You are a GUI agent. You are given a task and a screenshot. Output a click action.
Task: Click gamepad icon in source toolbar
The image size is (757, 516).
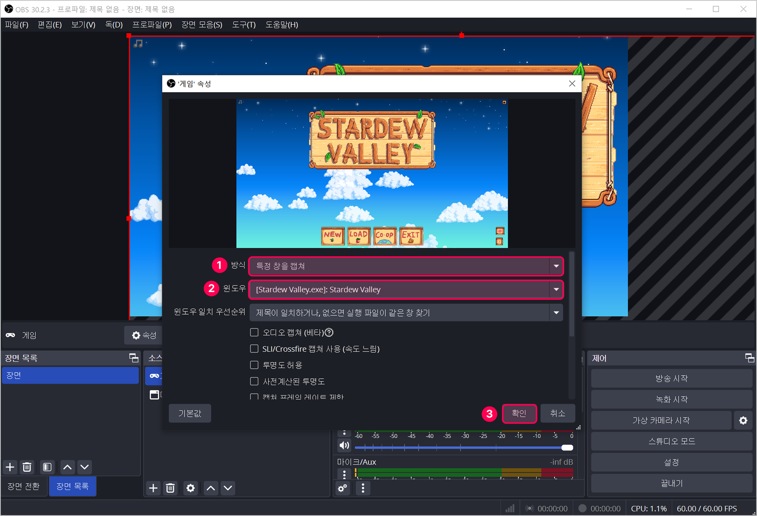tap(10, 335)
